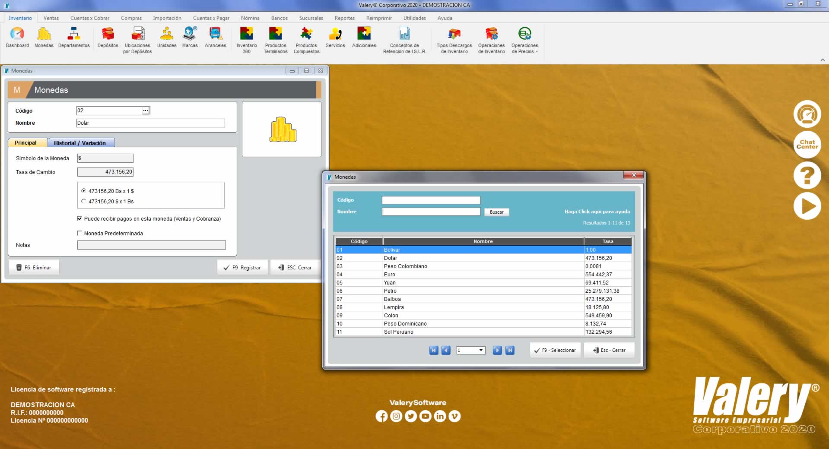Collapse the ribbon with the chevron
This screenshot has height=449, width=829.
pyautogui.click(x=823, y=60)
